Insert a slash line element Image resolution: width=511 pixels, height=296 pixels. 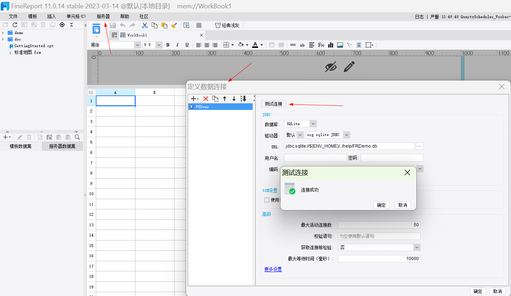[x=349, y=45]
